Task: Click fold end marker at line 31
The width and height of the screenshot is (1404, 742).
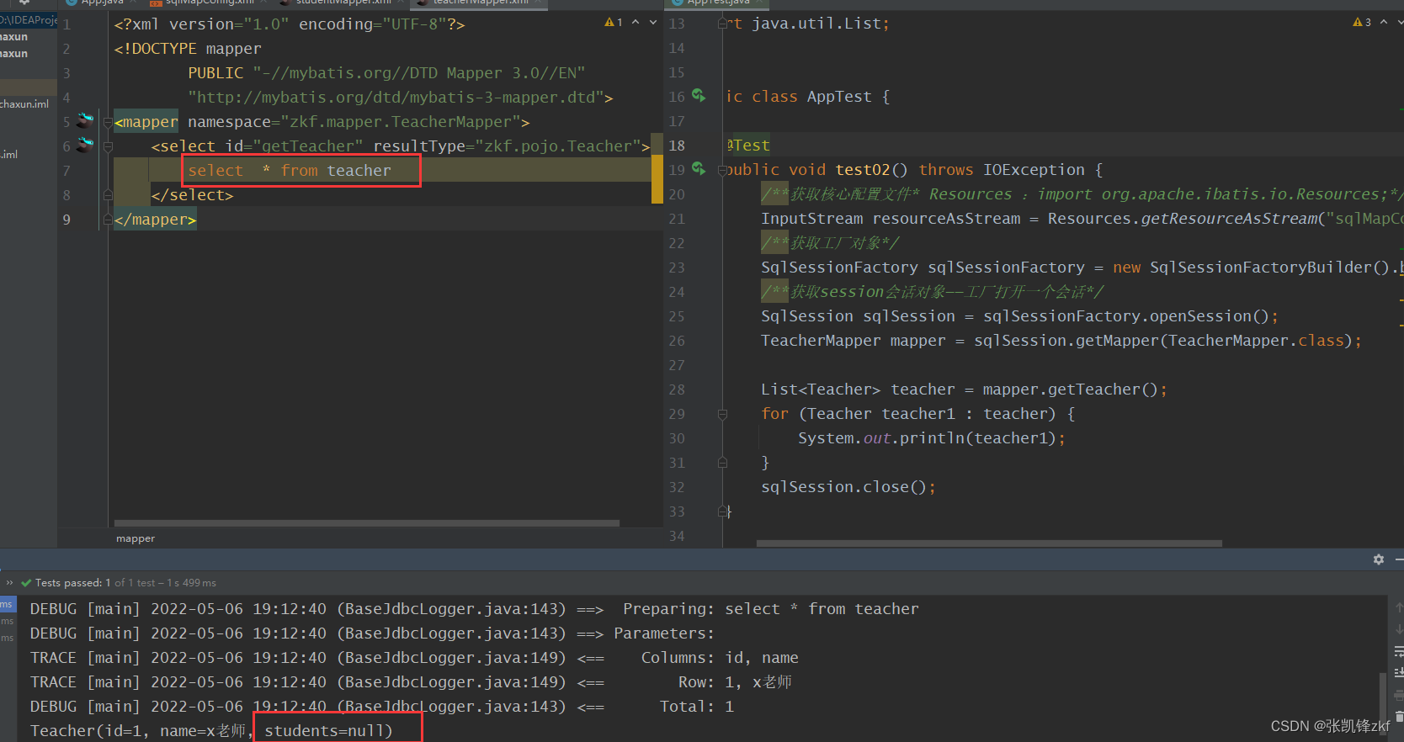Action: pos(722,463)
